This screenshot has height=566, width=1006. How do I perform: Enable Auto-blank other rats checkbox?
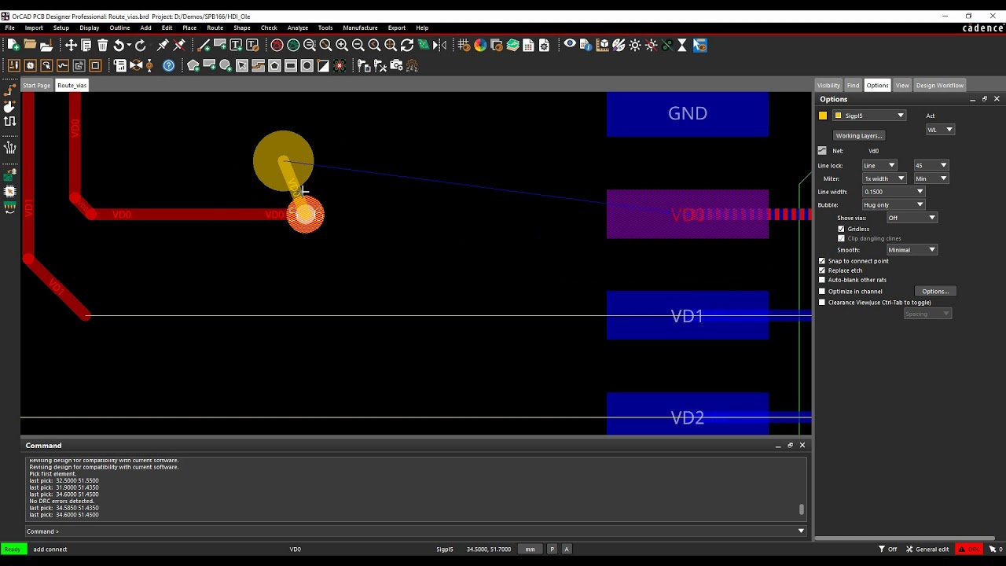pyautogui.click(x=822, y=280)
